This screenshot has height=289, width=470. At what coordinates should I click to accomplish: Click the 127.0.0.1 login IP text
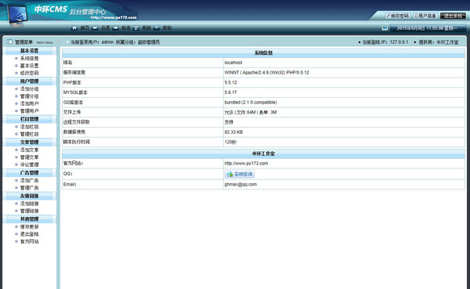[x=399, y=42]
